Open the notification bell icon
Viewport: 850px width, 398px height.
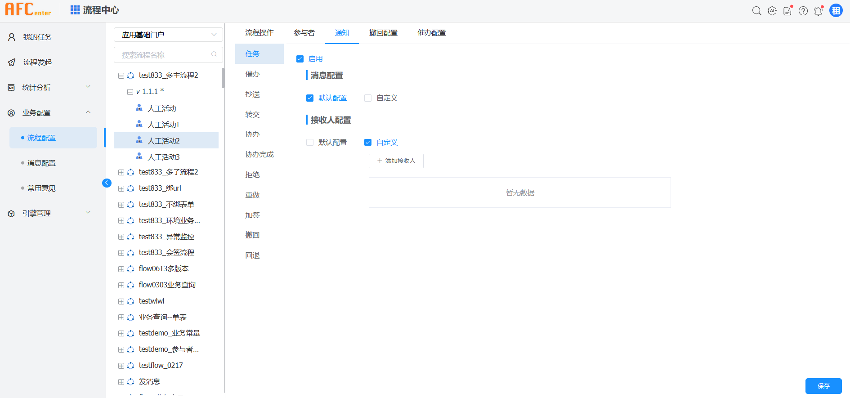click(x=818, y=11)
